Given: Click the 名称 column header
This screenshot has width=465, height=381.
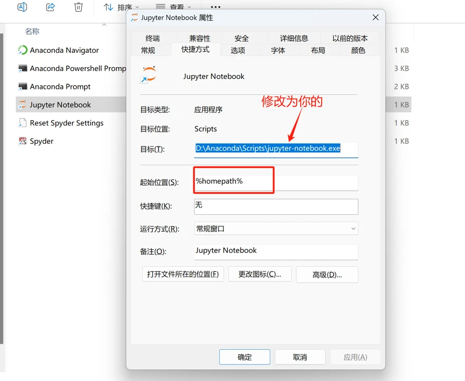Looking at the screenshot, I should (32, 31).
